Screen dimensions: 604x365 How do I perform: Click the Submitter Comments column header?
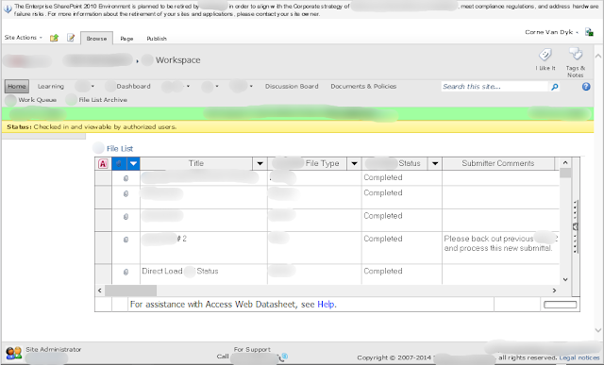click(x=498, y=163)
